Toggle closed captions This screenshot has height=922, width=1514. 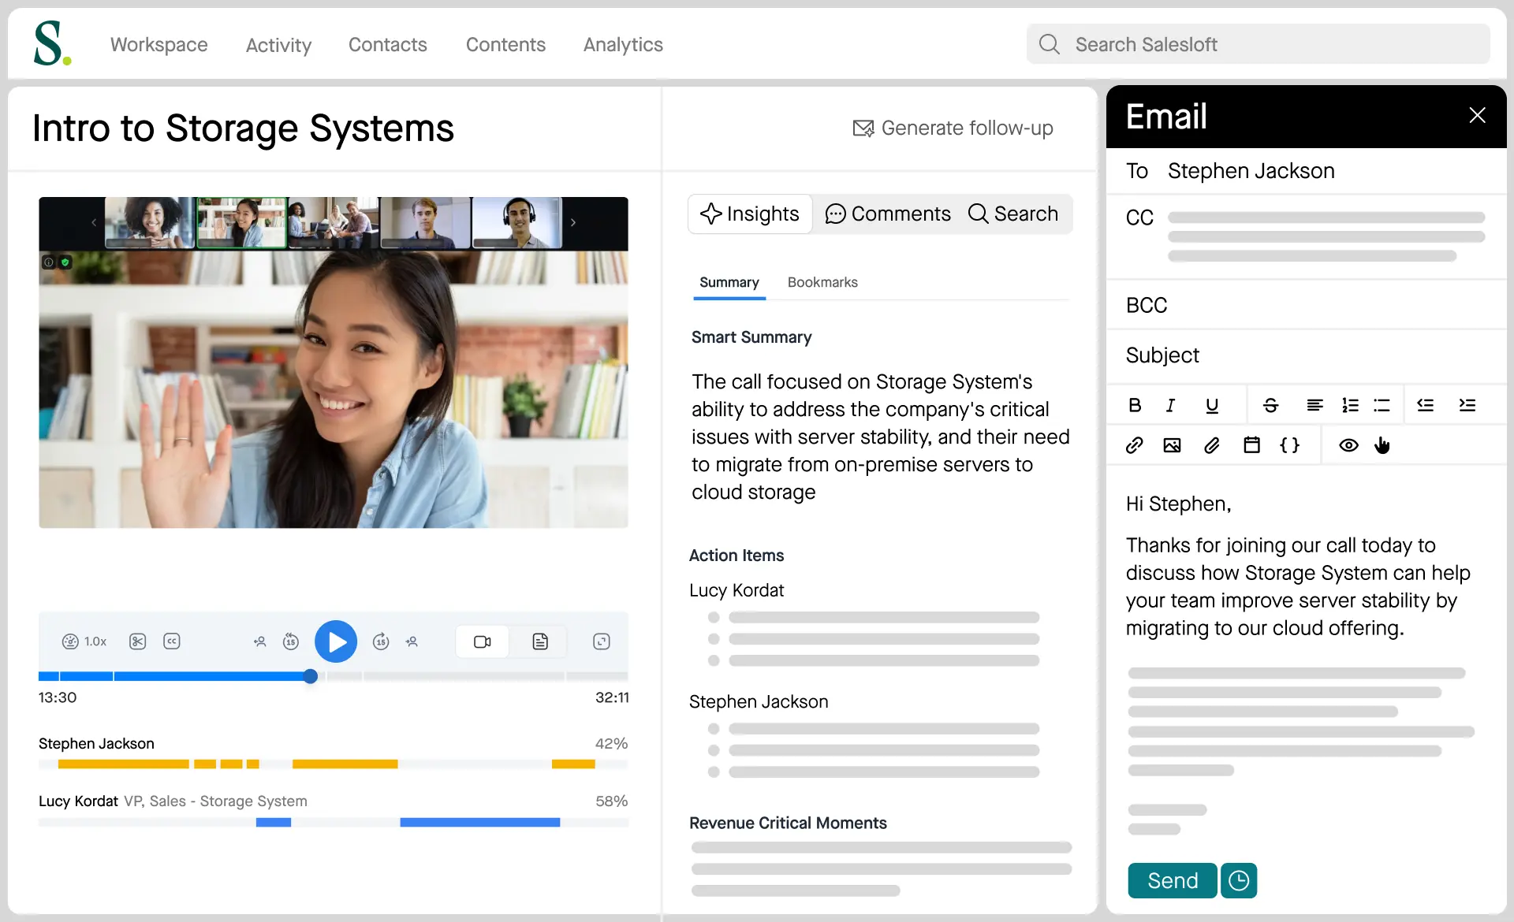pos(172,641)
